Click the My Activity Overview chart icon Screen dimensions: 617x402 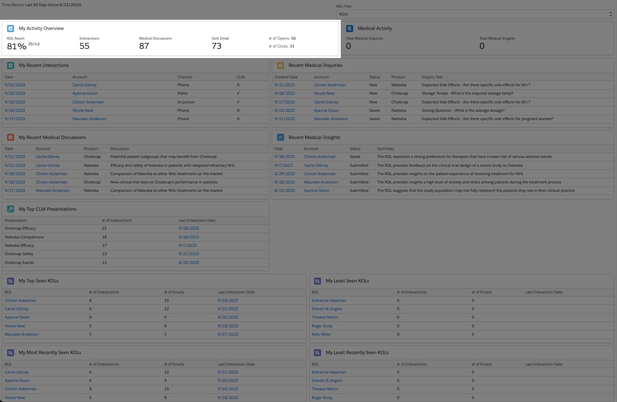pos(11,29)
